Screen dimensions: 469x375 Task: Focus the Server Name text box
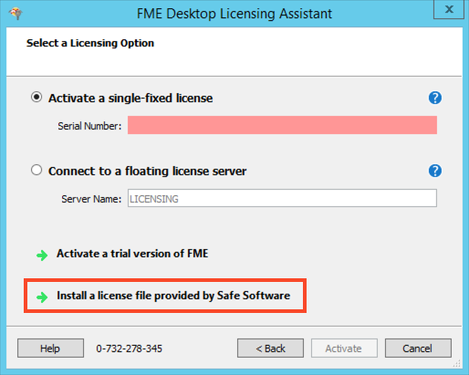coord(282,198)
